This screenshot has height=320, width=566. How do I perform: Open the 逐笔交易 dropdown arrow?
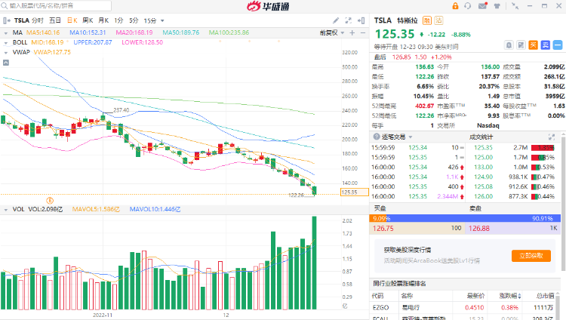coord(411,137)
